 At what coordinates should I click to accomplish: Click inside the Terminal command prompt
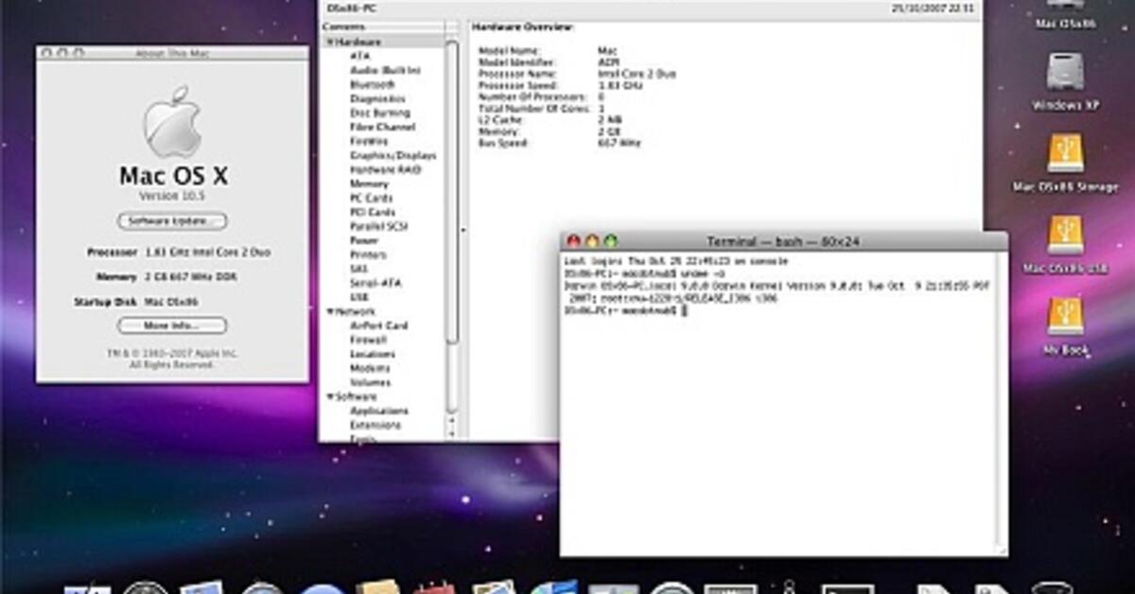coord(681,308)
